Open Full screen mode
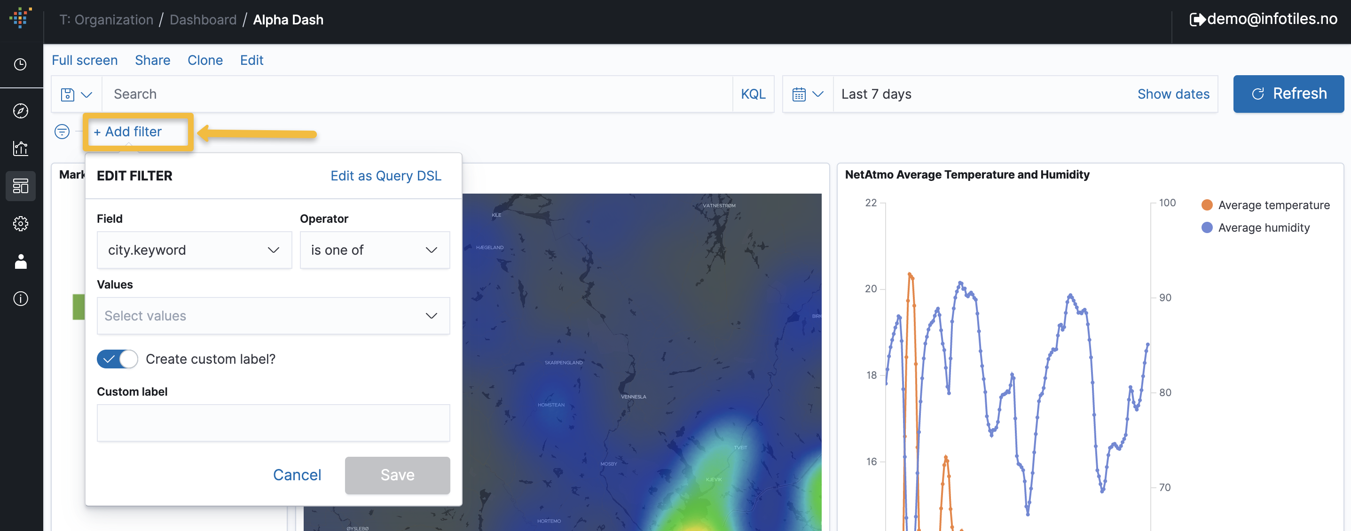This screenshot has height=531, width=1351. (85, 60)
